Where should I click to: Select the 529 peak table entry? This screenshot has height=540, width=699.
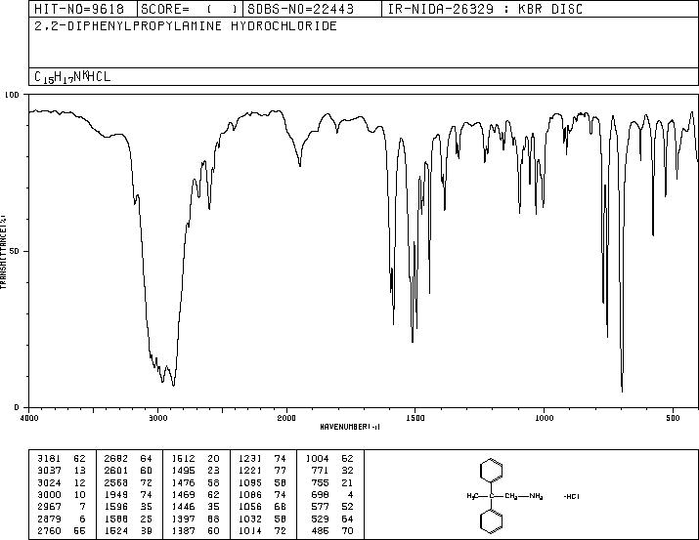click(332, 519)
